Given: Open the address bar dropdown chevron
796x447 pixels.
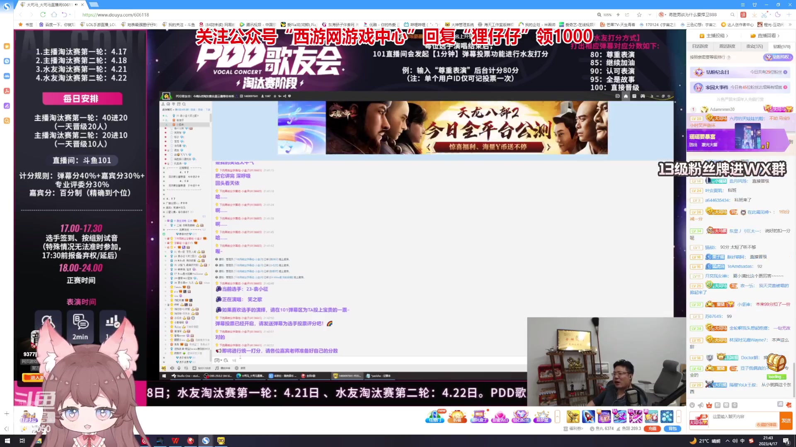Looking at the screenshot, I should click(x=650, y=14).
